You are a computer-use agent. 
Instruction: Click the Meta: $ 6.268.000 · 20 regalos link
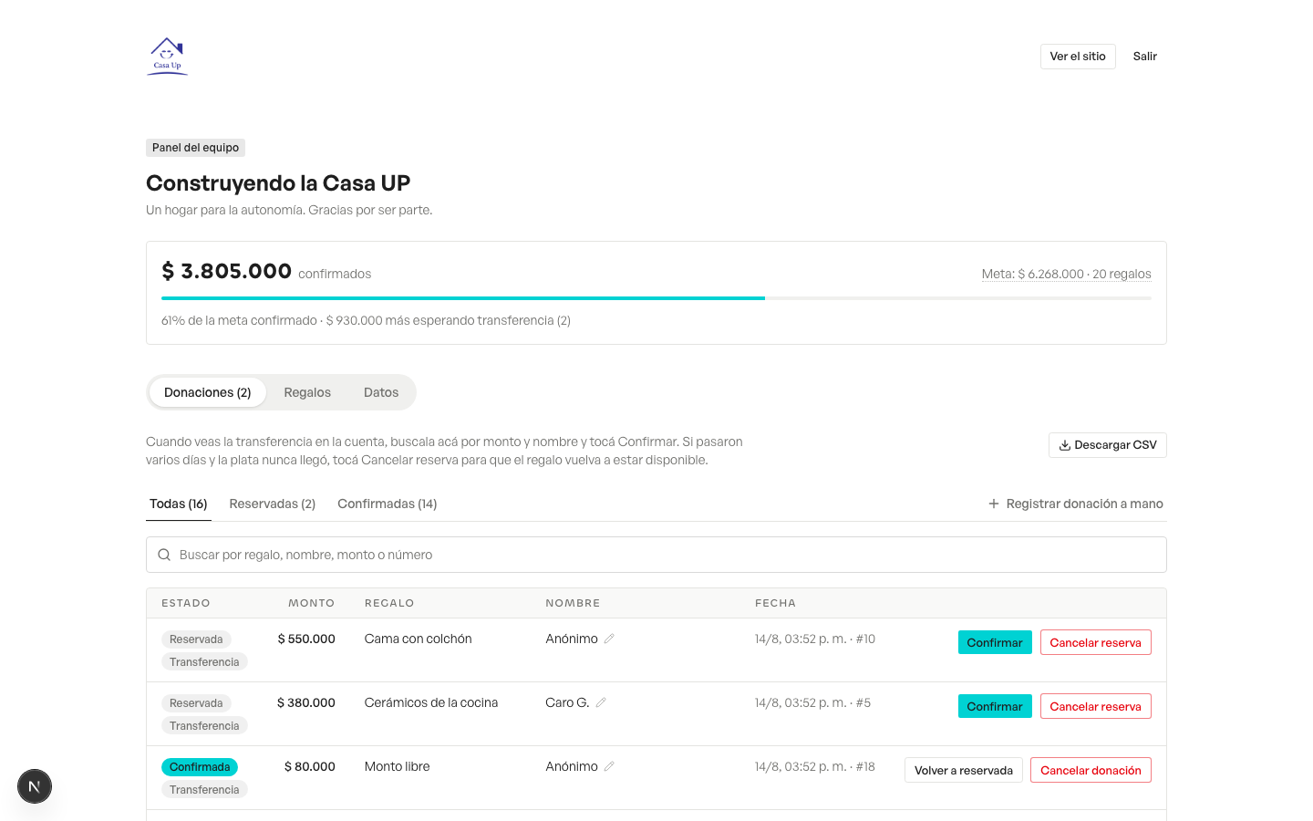pos(1067,274)
